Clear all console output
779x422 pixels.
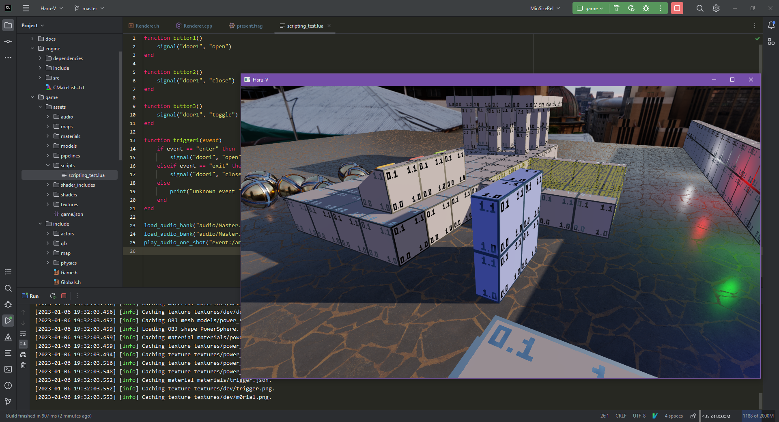(x=23, y=365)
